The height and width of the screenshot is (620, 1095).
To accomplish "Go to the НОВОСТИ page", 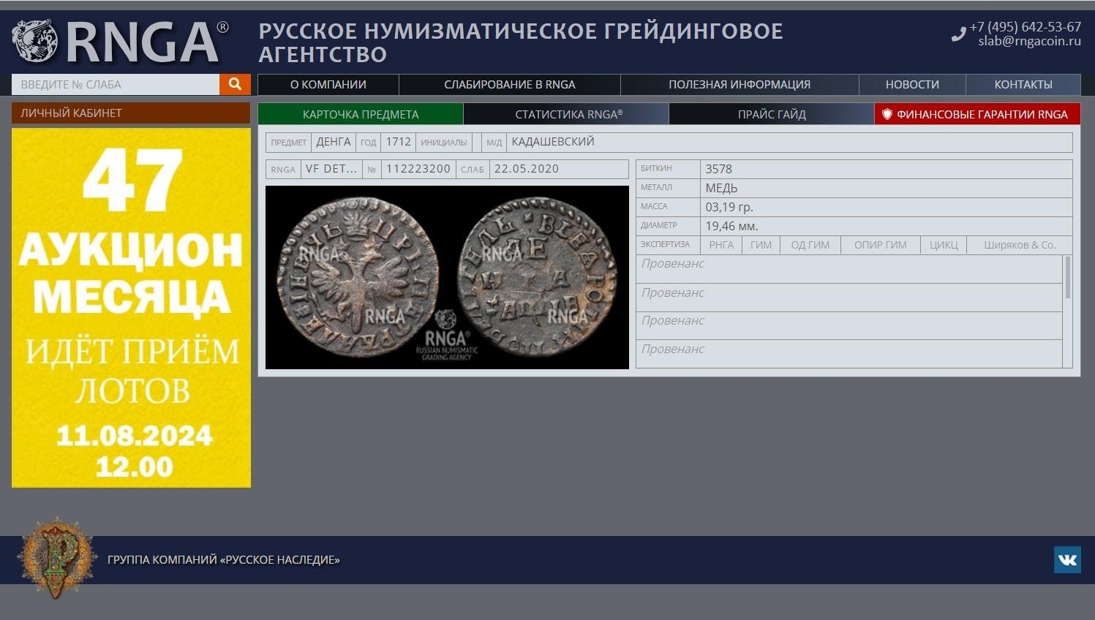I will point(911,85).
